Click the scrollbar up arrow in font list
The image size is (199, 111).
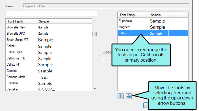tap(95, 21)
